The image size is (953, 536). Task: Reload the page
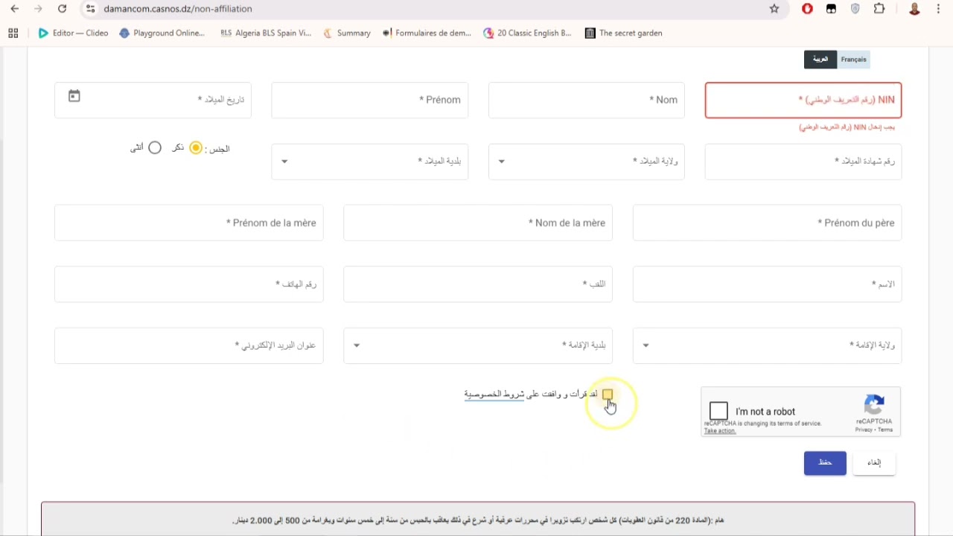(x=62, y=9)
